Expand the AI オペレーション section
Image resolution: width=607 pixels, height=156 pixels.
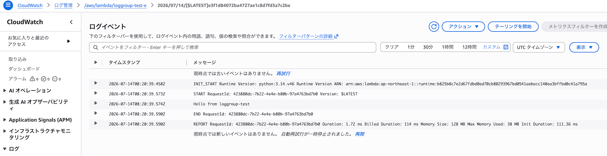tap(5, 90)
